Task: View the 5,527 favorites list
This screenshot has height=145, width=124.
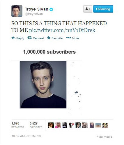Action: (36, 125)
